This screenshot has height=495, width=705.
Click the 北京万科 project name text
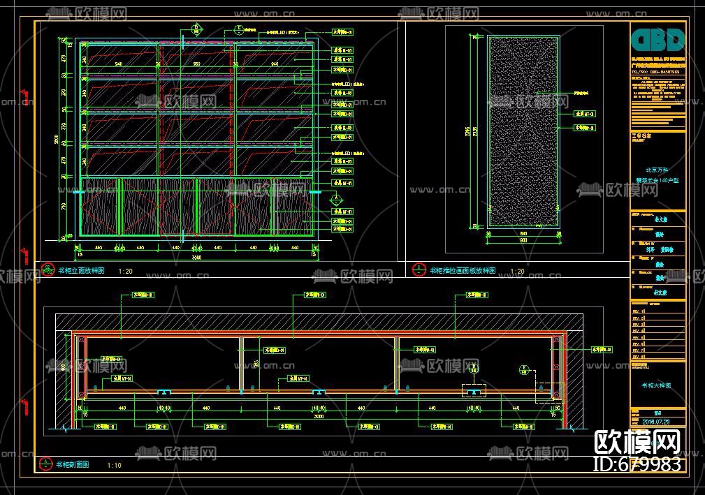pyautogui.click(x=657, y=170)
